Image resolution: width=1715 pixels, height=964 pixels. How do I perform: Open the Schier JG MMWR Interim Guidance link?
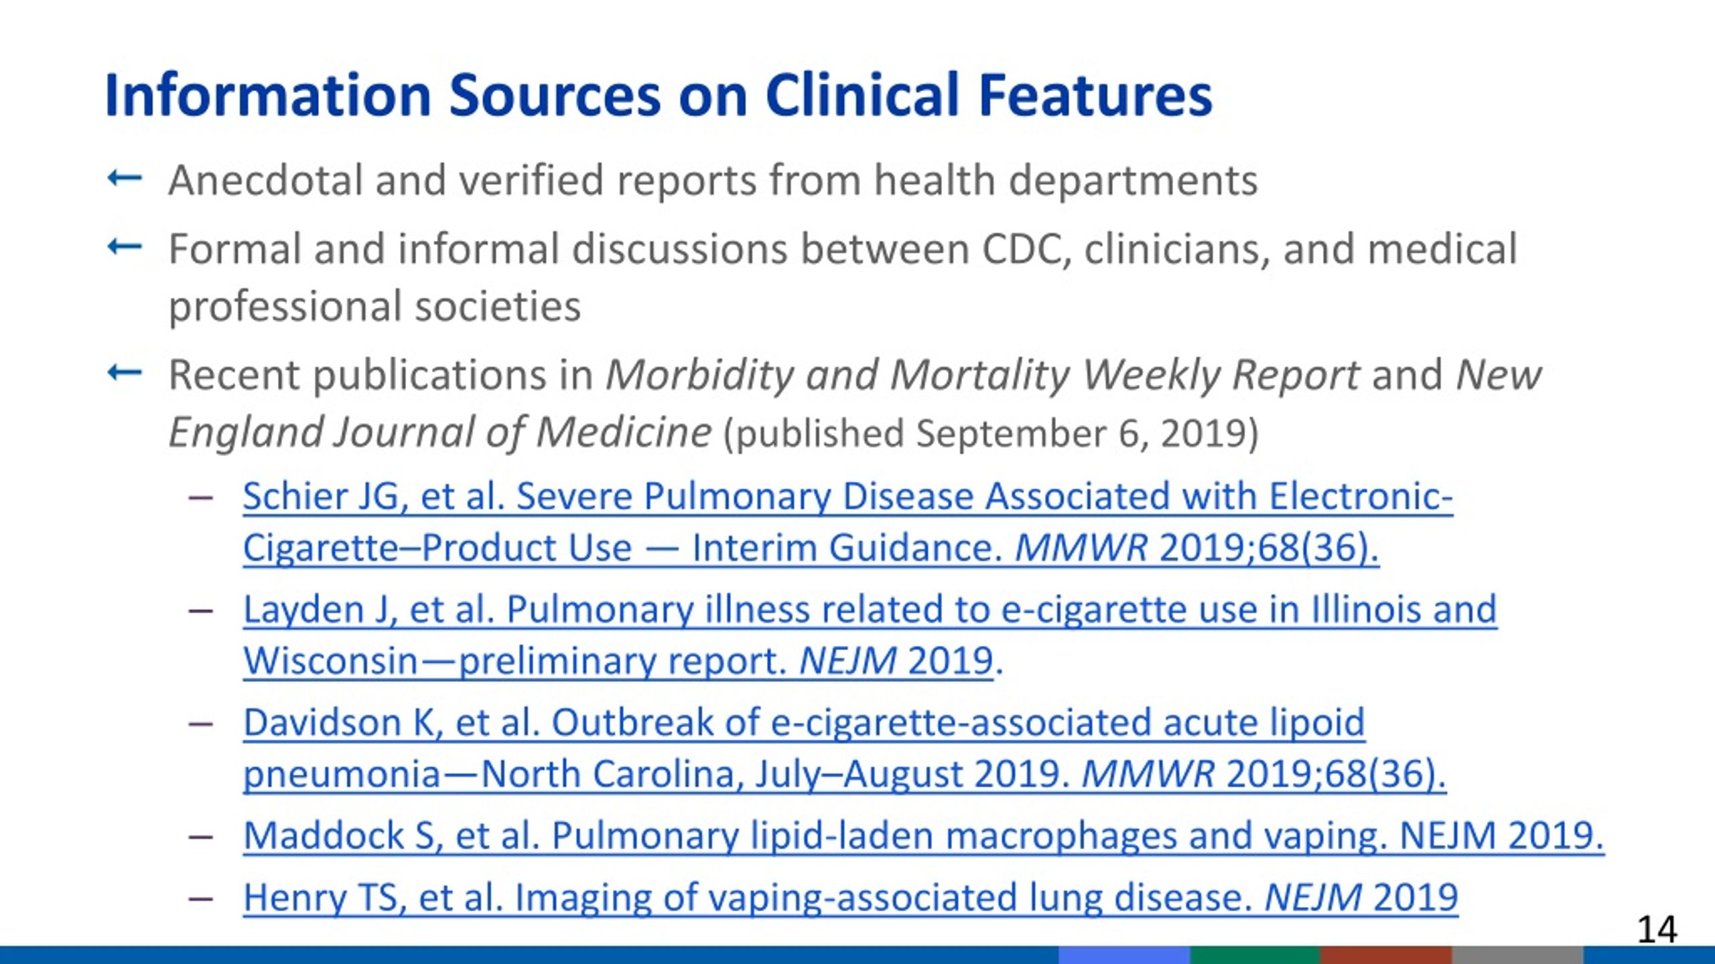(847, 522)
